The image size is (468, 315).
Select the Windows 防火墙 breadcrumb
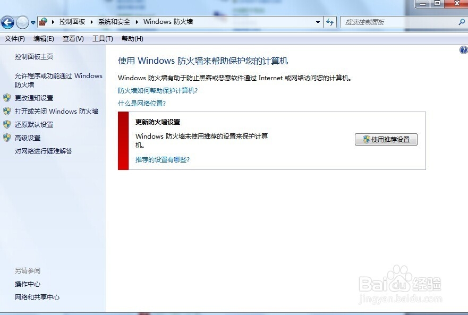tap(168, 22)
